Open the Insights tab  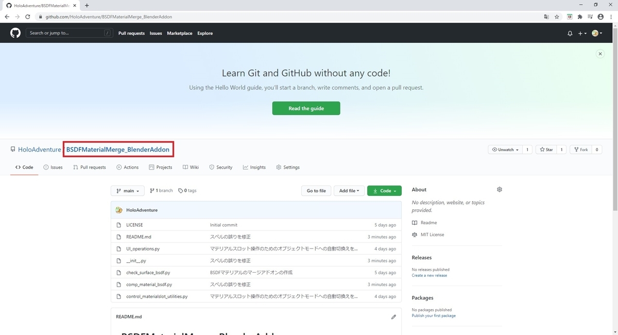(x=254, y=167)
